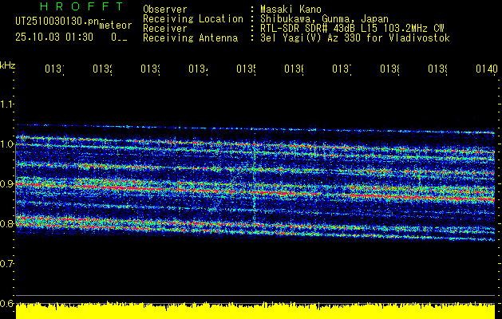Image resolution: width=502 pixels, height=319 pixels.
Task: Click the 1.1 kHz frequency tick
Action: pyautogui.click(x=7, y=104)
